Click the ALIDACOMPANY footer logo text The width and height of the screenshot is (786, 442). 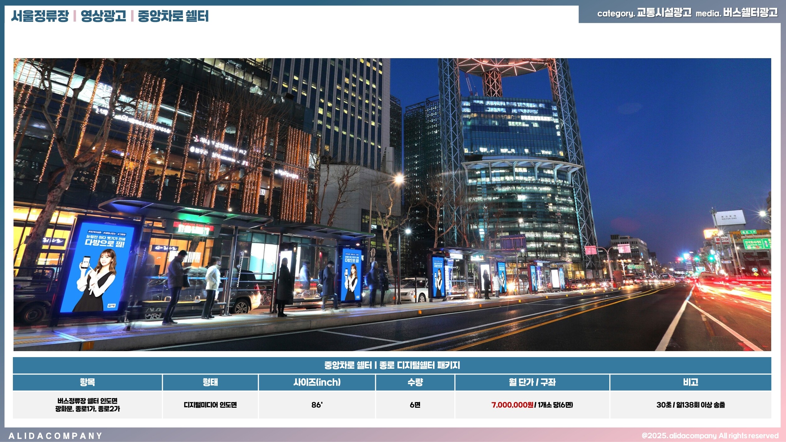pyautogui.click(x=55, y=436)
